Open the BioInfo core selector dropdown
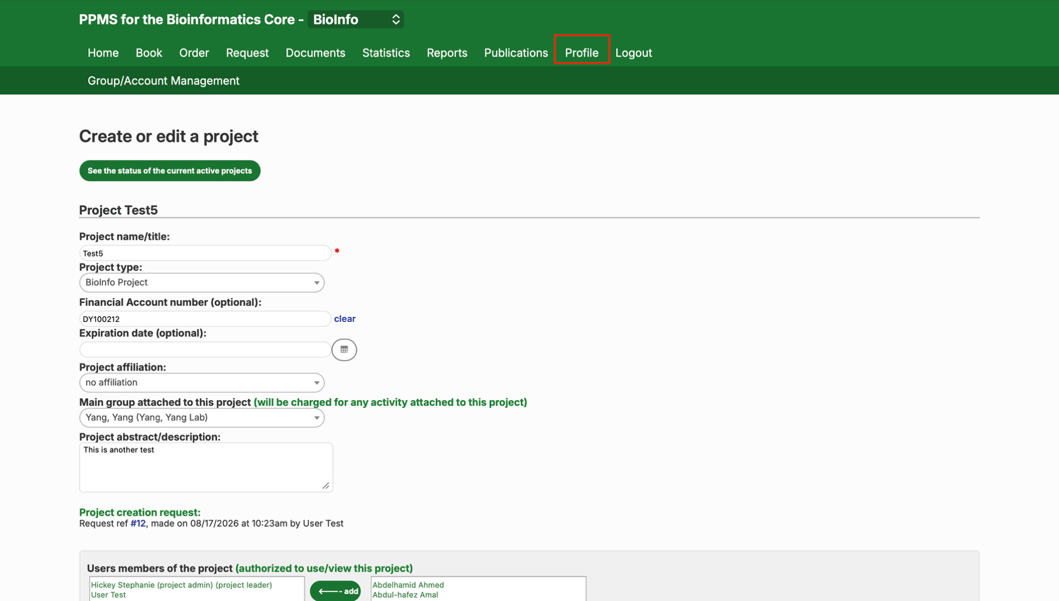Image resolution: width=1059 pixels, height=601 pixels. (x=356, y=20)
